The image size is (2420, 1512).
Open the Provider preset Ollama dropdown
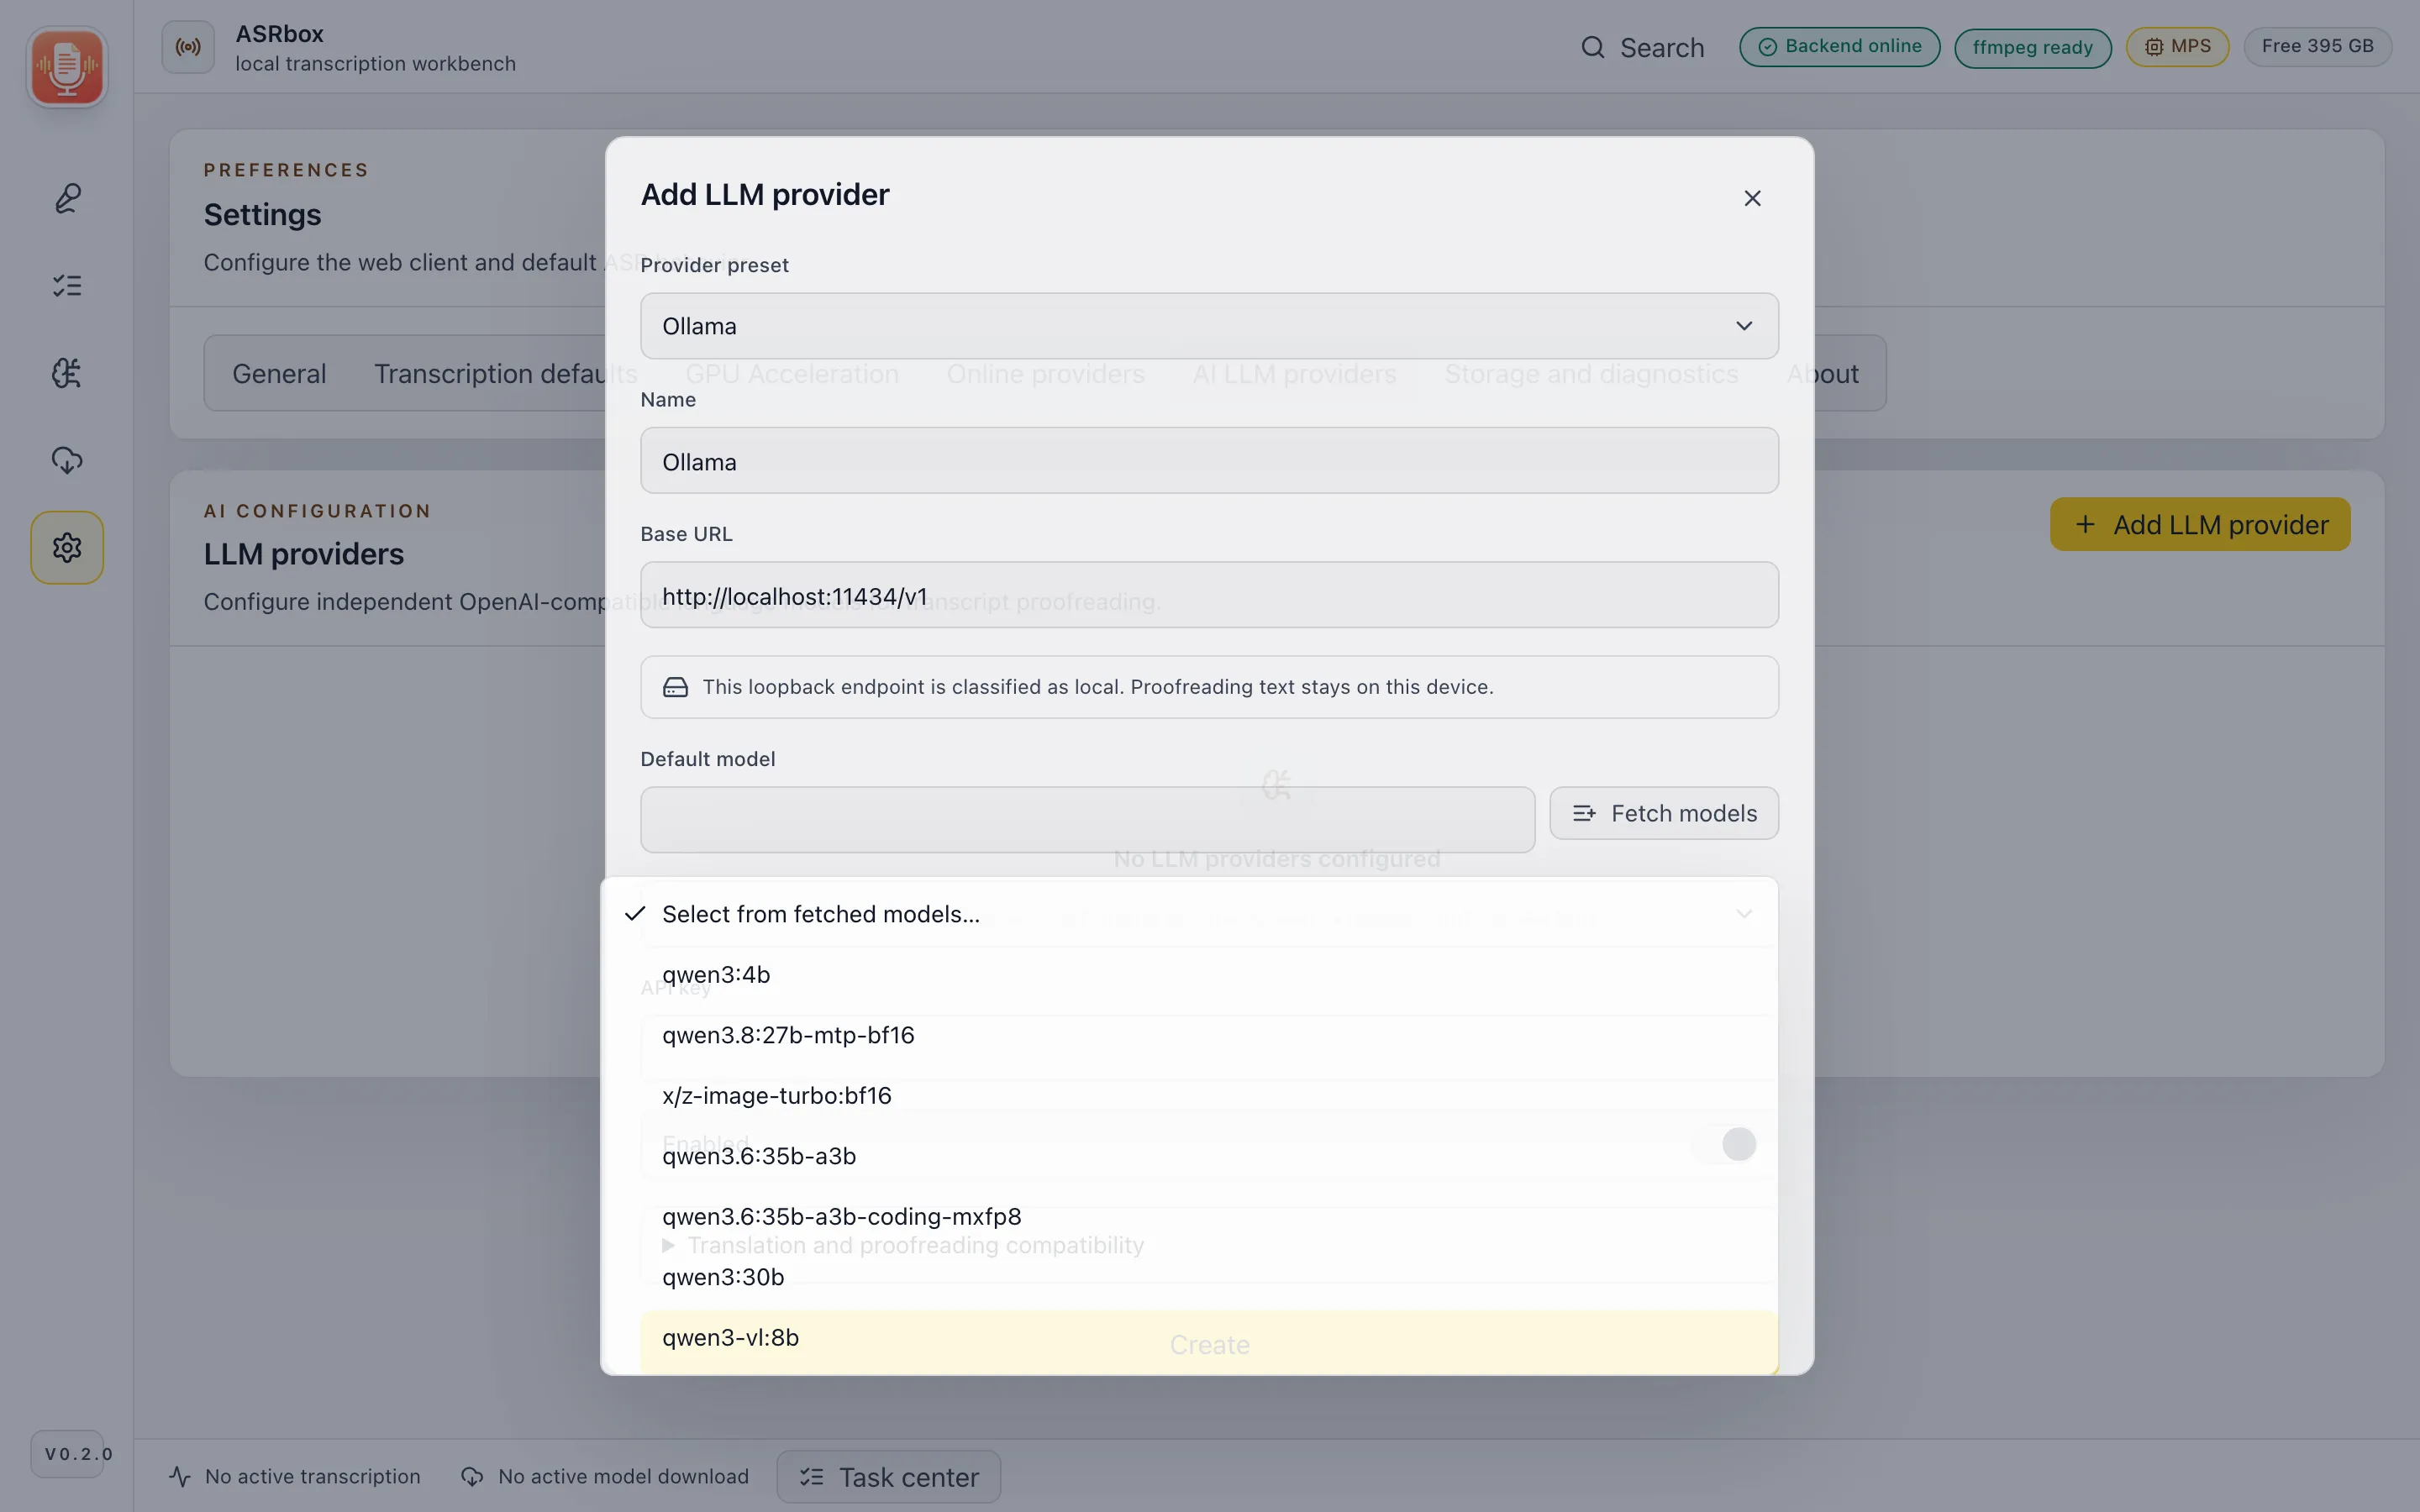point(1209,326)
